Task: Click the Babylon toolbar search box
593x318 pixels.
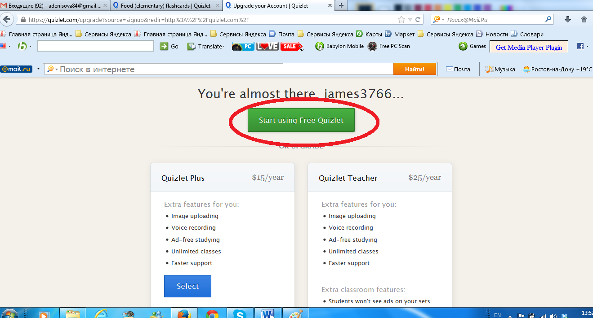Action: click(x=96, y=46)
